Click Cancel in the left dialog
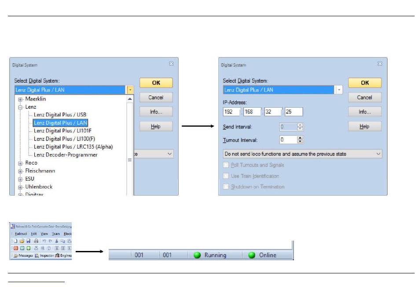 click(156, 98)
